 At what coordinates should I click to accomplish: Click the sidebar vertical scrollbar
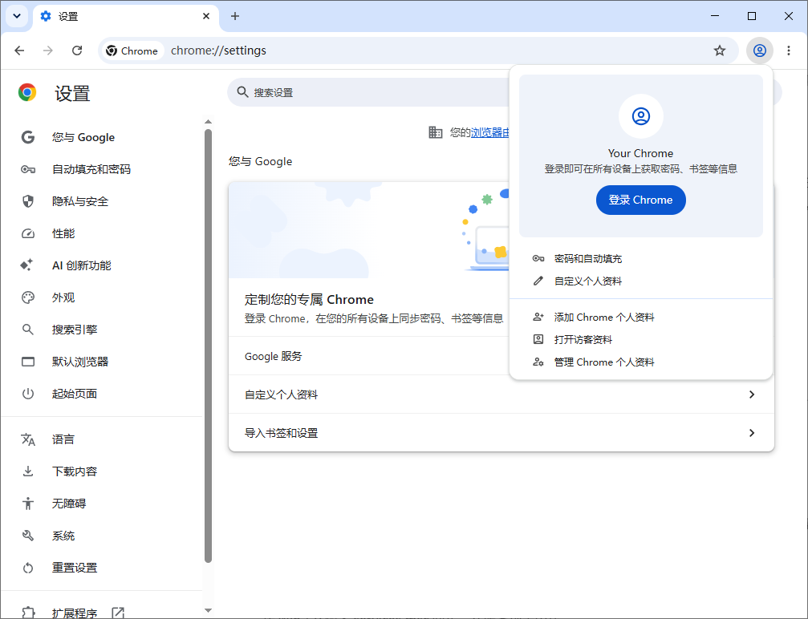pyautogui.click(x=208, y=345)
